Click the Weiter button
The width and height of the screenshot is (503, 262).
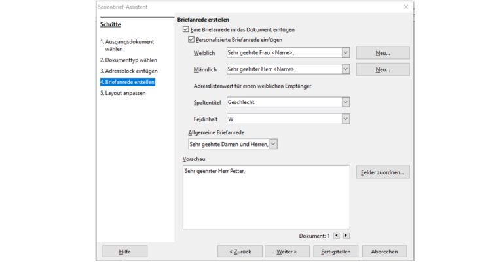287,251
